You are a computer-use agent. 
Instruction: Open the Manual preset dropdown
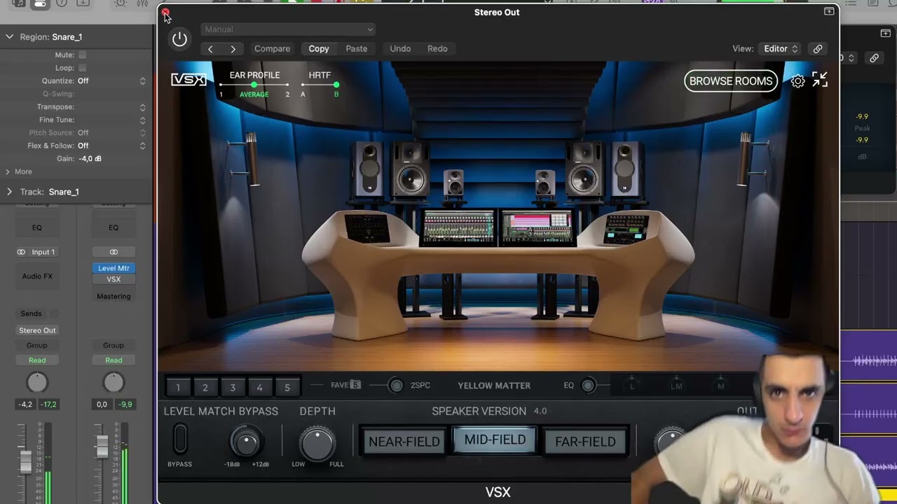tap(288, 29)
